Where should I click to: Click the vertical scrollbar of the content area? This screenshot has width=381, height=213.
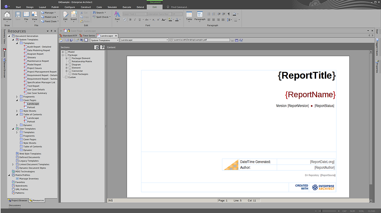click(x=371, y=126)
